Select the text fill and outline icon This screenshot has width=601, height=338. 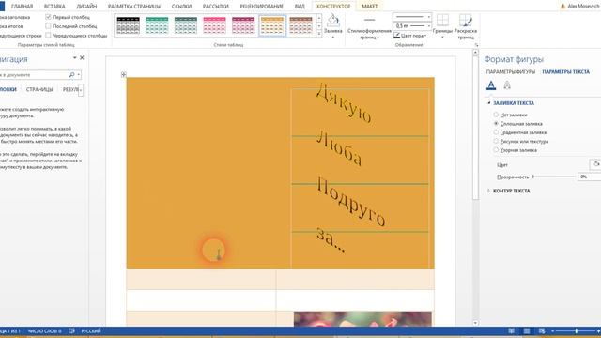click(491, 85)
